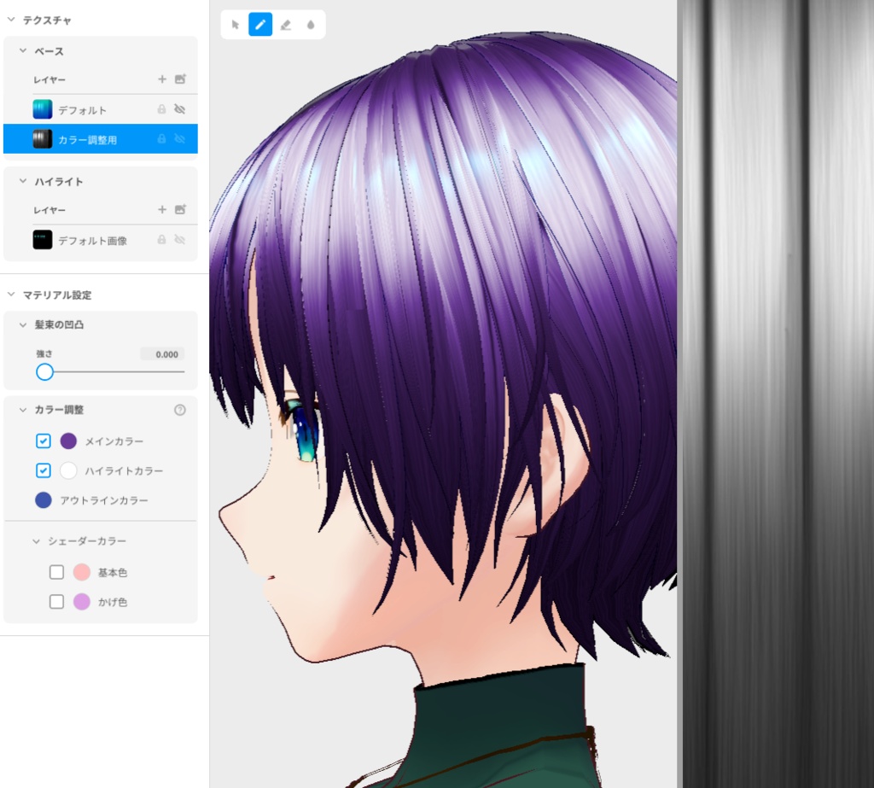Add a new layer under ベース

pos(162,79)
